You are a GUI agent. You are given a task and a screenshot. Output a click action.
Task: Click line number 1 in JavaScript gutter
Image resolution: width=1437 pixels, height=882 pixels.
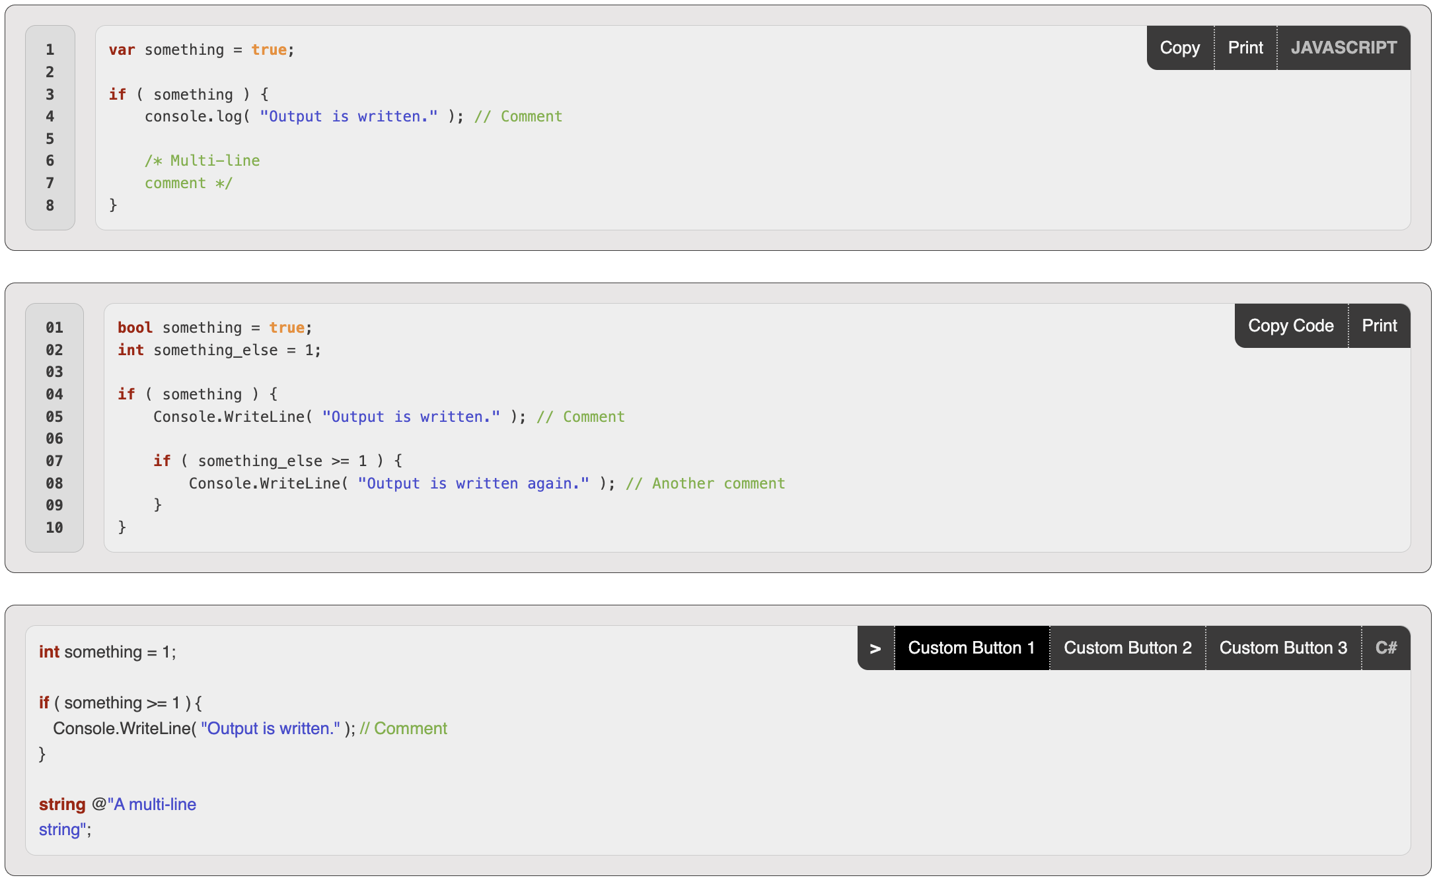pyautogui.click(x=50, y=50)
